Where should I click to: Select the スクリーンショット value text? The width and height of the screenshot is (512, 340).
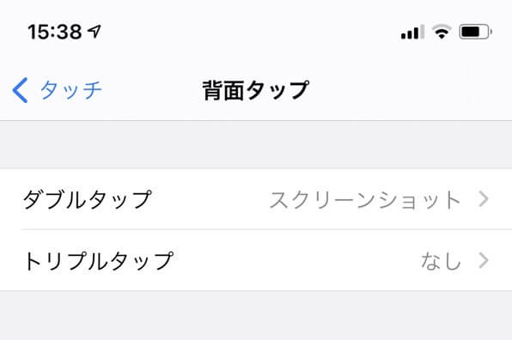point(365,200)
